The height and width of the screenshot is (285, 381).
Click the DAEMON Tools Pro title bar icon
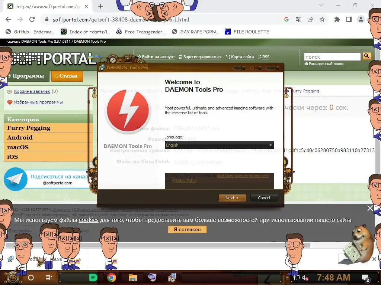click(102, 68)
